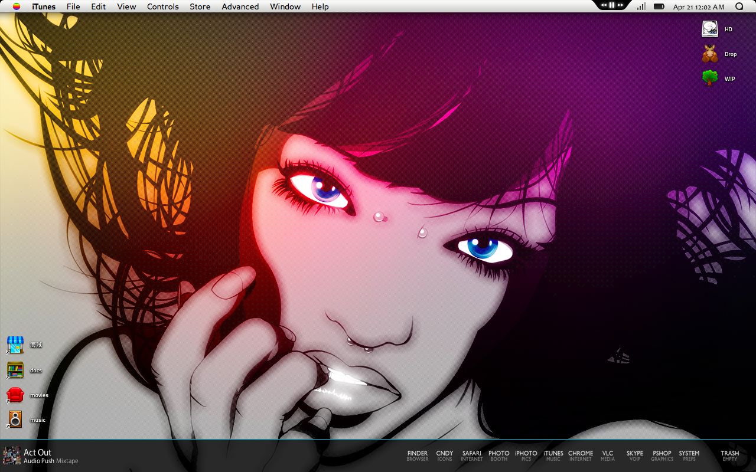Viewport: 756px width, 472px height.
Task: Open the Window menu
Action: click(x=285, y=6)
